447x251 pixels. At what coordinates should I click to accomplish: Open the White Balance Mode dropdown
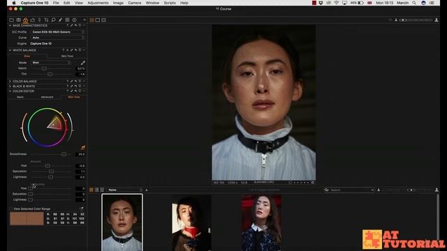(51, 63)
